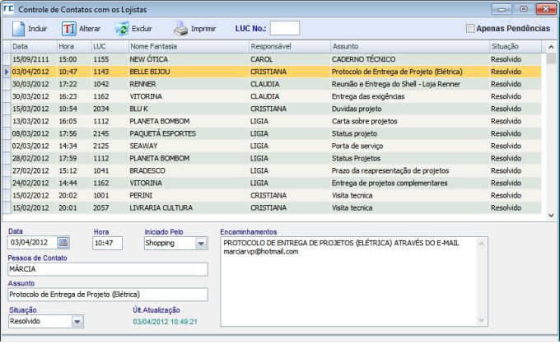Click the Alterar edit icon
Screen dimensions: 560x349
click(69, 29)
